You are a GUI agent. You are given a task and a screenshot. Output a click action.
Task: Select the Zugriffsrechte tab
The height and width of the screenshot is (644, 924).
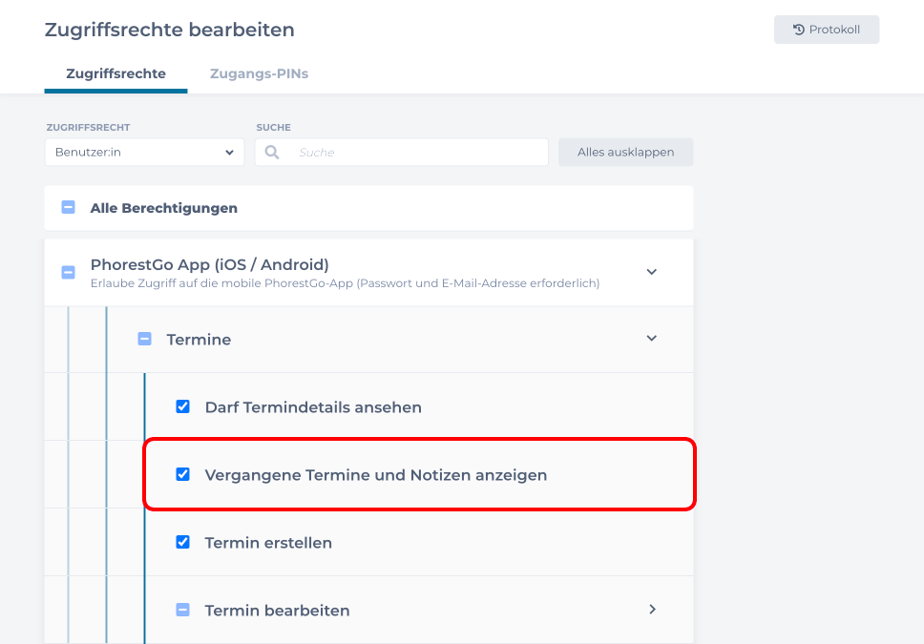115,73
